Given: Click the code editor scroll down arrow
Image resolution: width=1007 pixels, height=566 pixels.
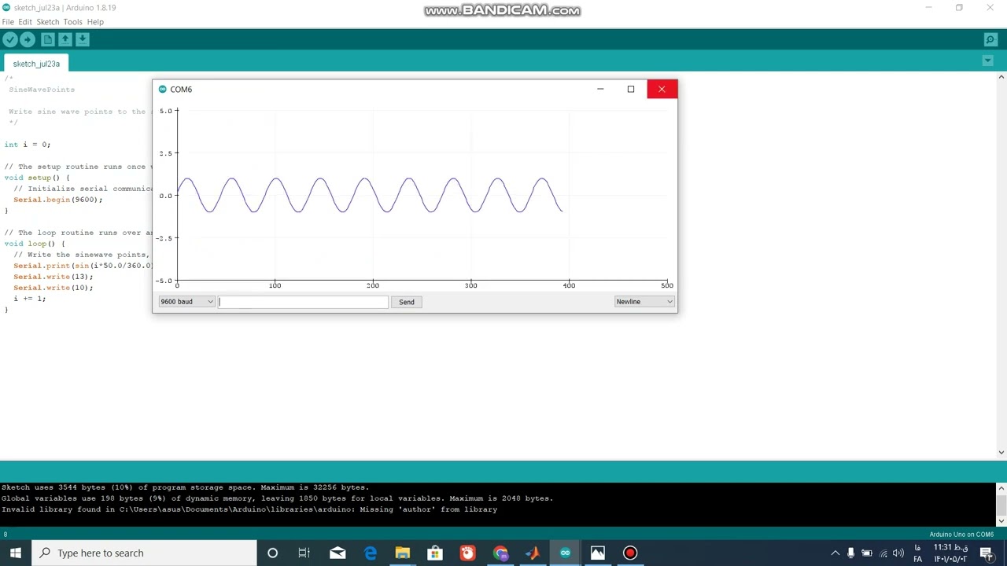Looking at the screenshot, I should [x=1001, y=452].
